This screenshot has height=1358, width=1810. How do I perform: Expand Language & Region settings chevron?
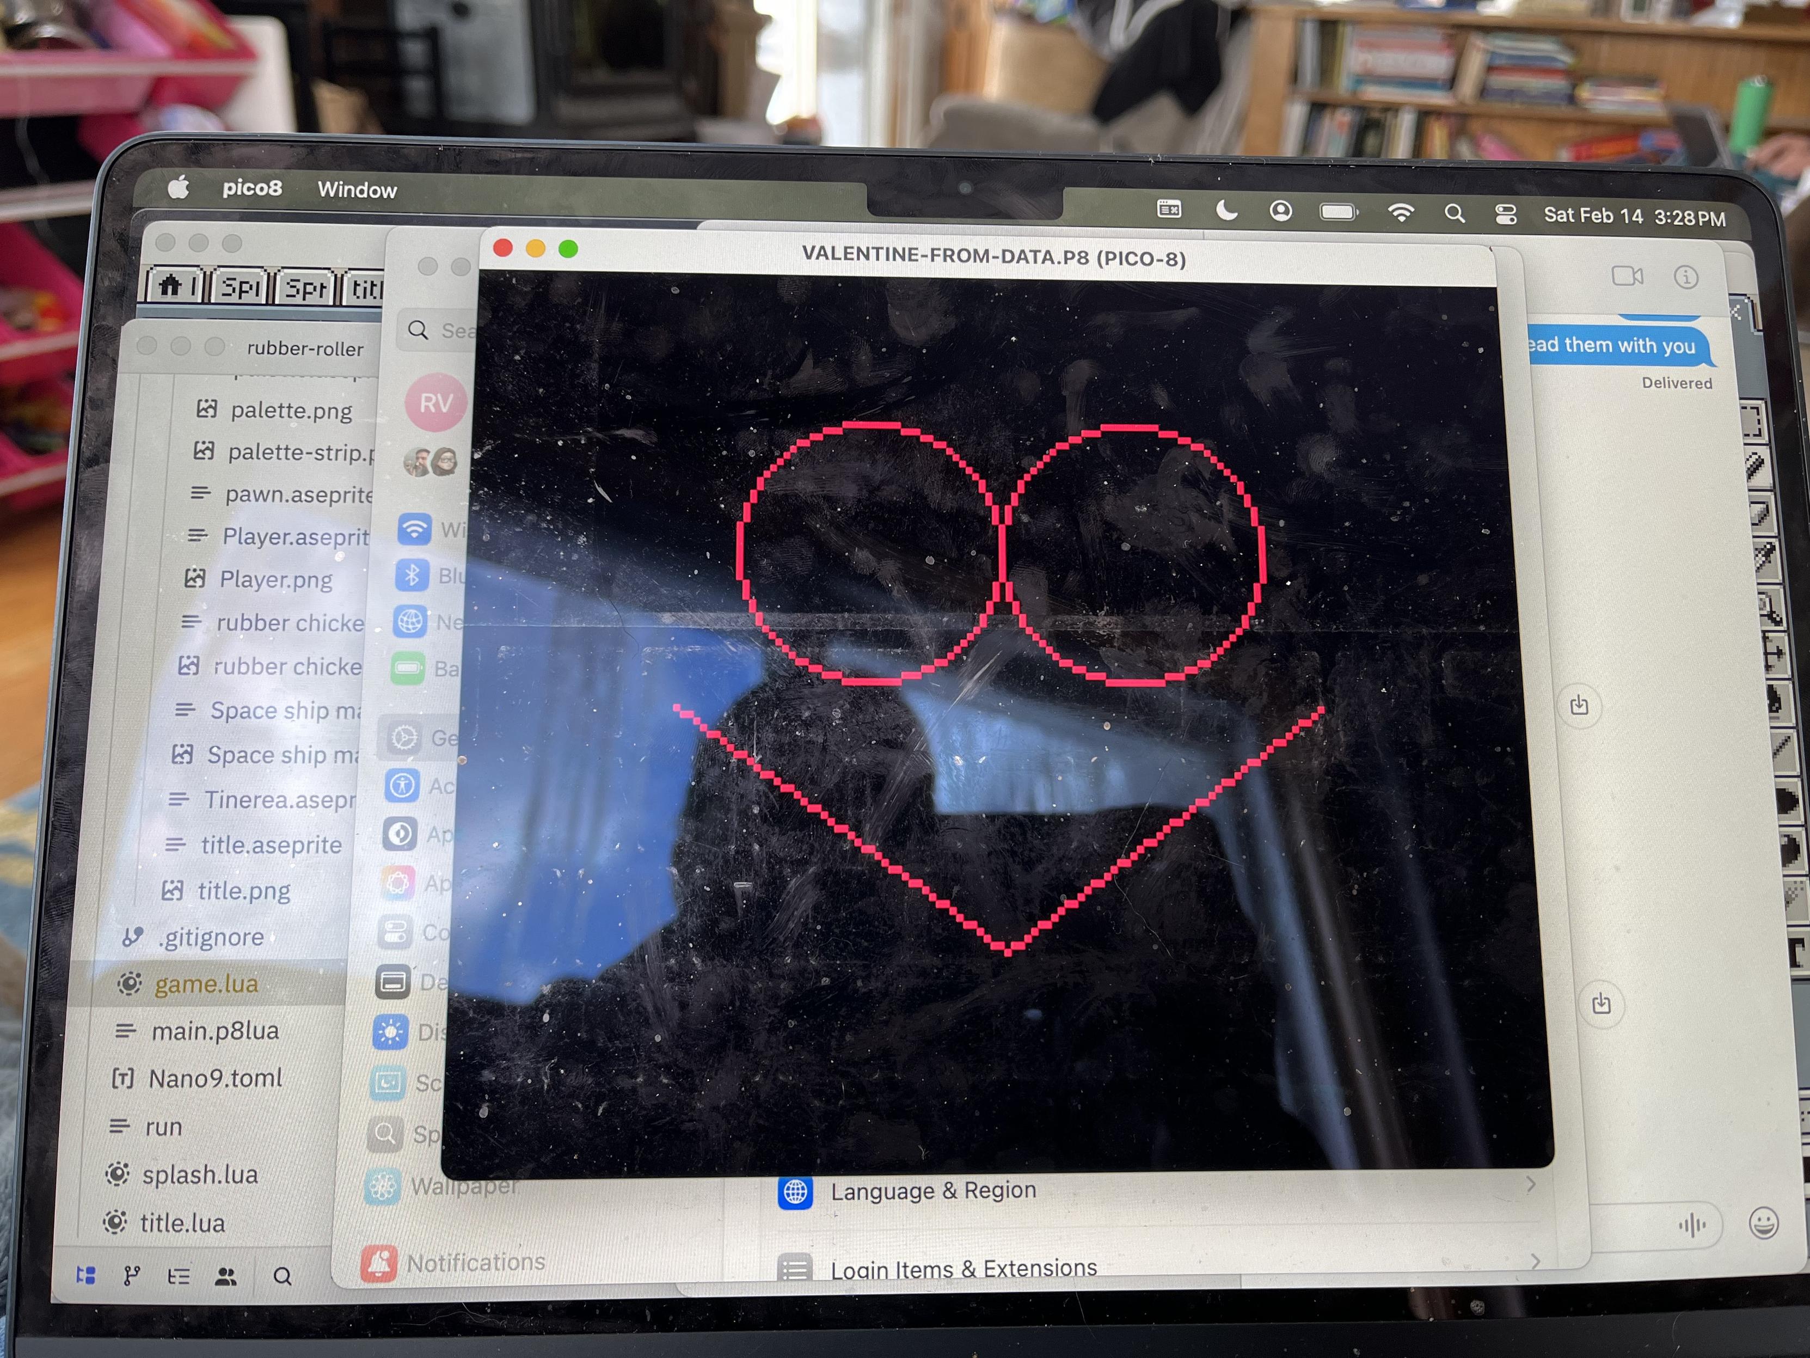tap(1530, 1184)
